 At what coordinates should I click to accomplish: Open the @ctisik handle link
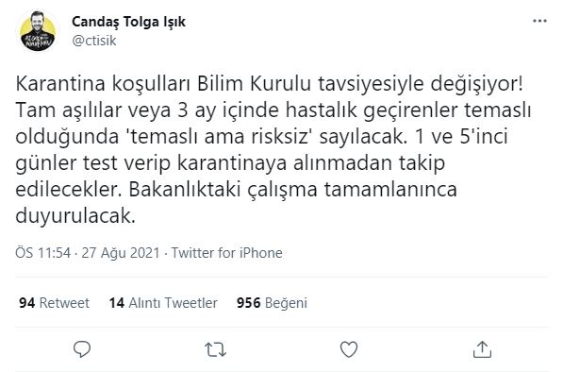click(x=94, y=41)
